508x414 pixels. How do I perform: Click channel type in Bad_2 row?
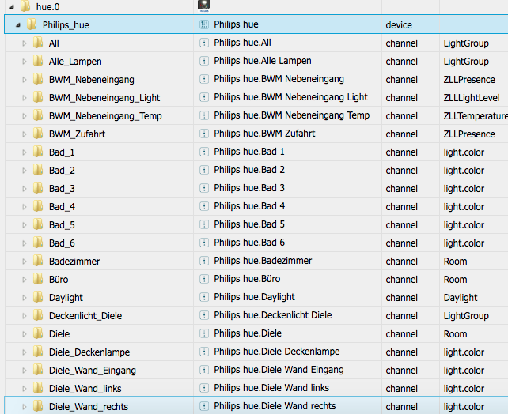(x=401, y=171)
